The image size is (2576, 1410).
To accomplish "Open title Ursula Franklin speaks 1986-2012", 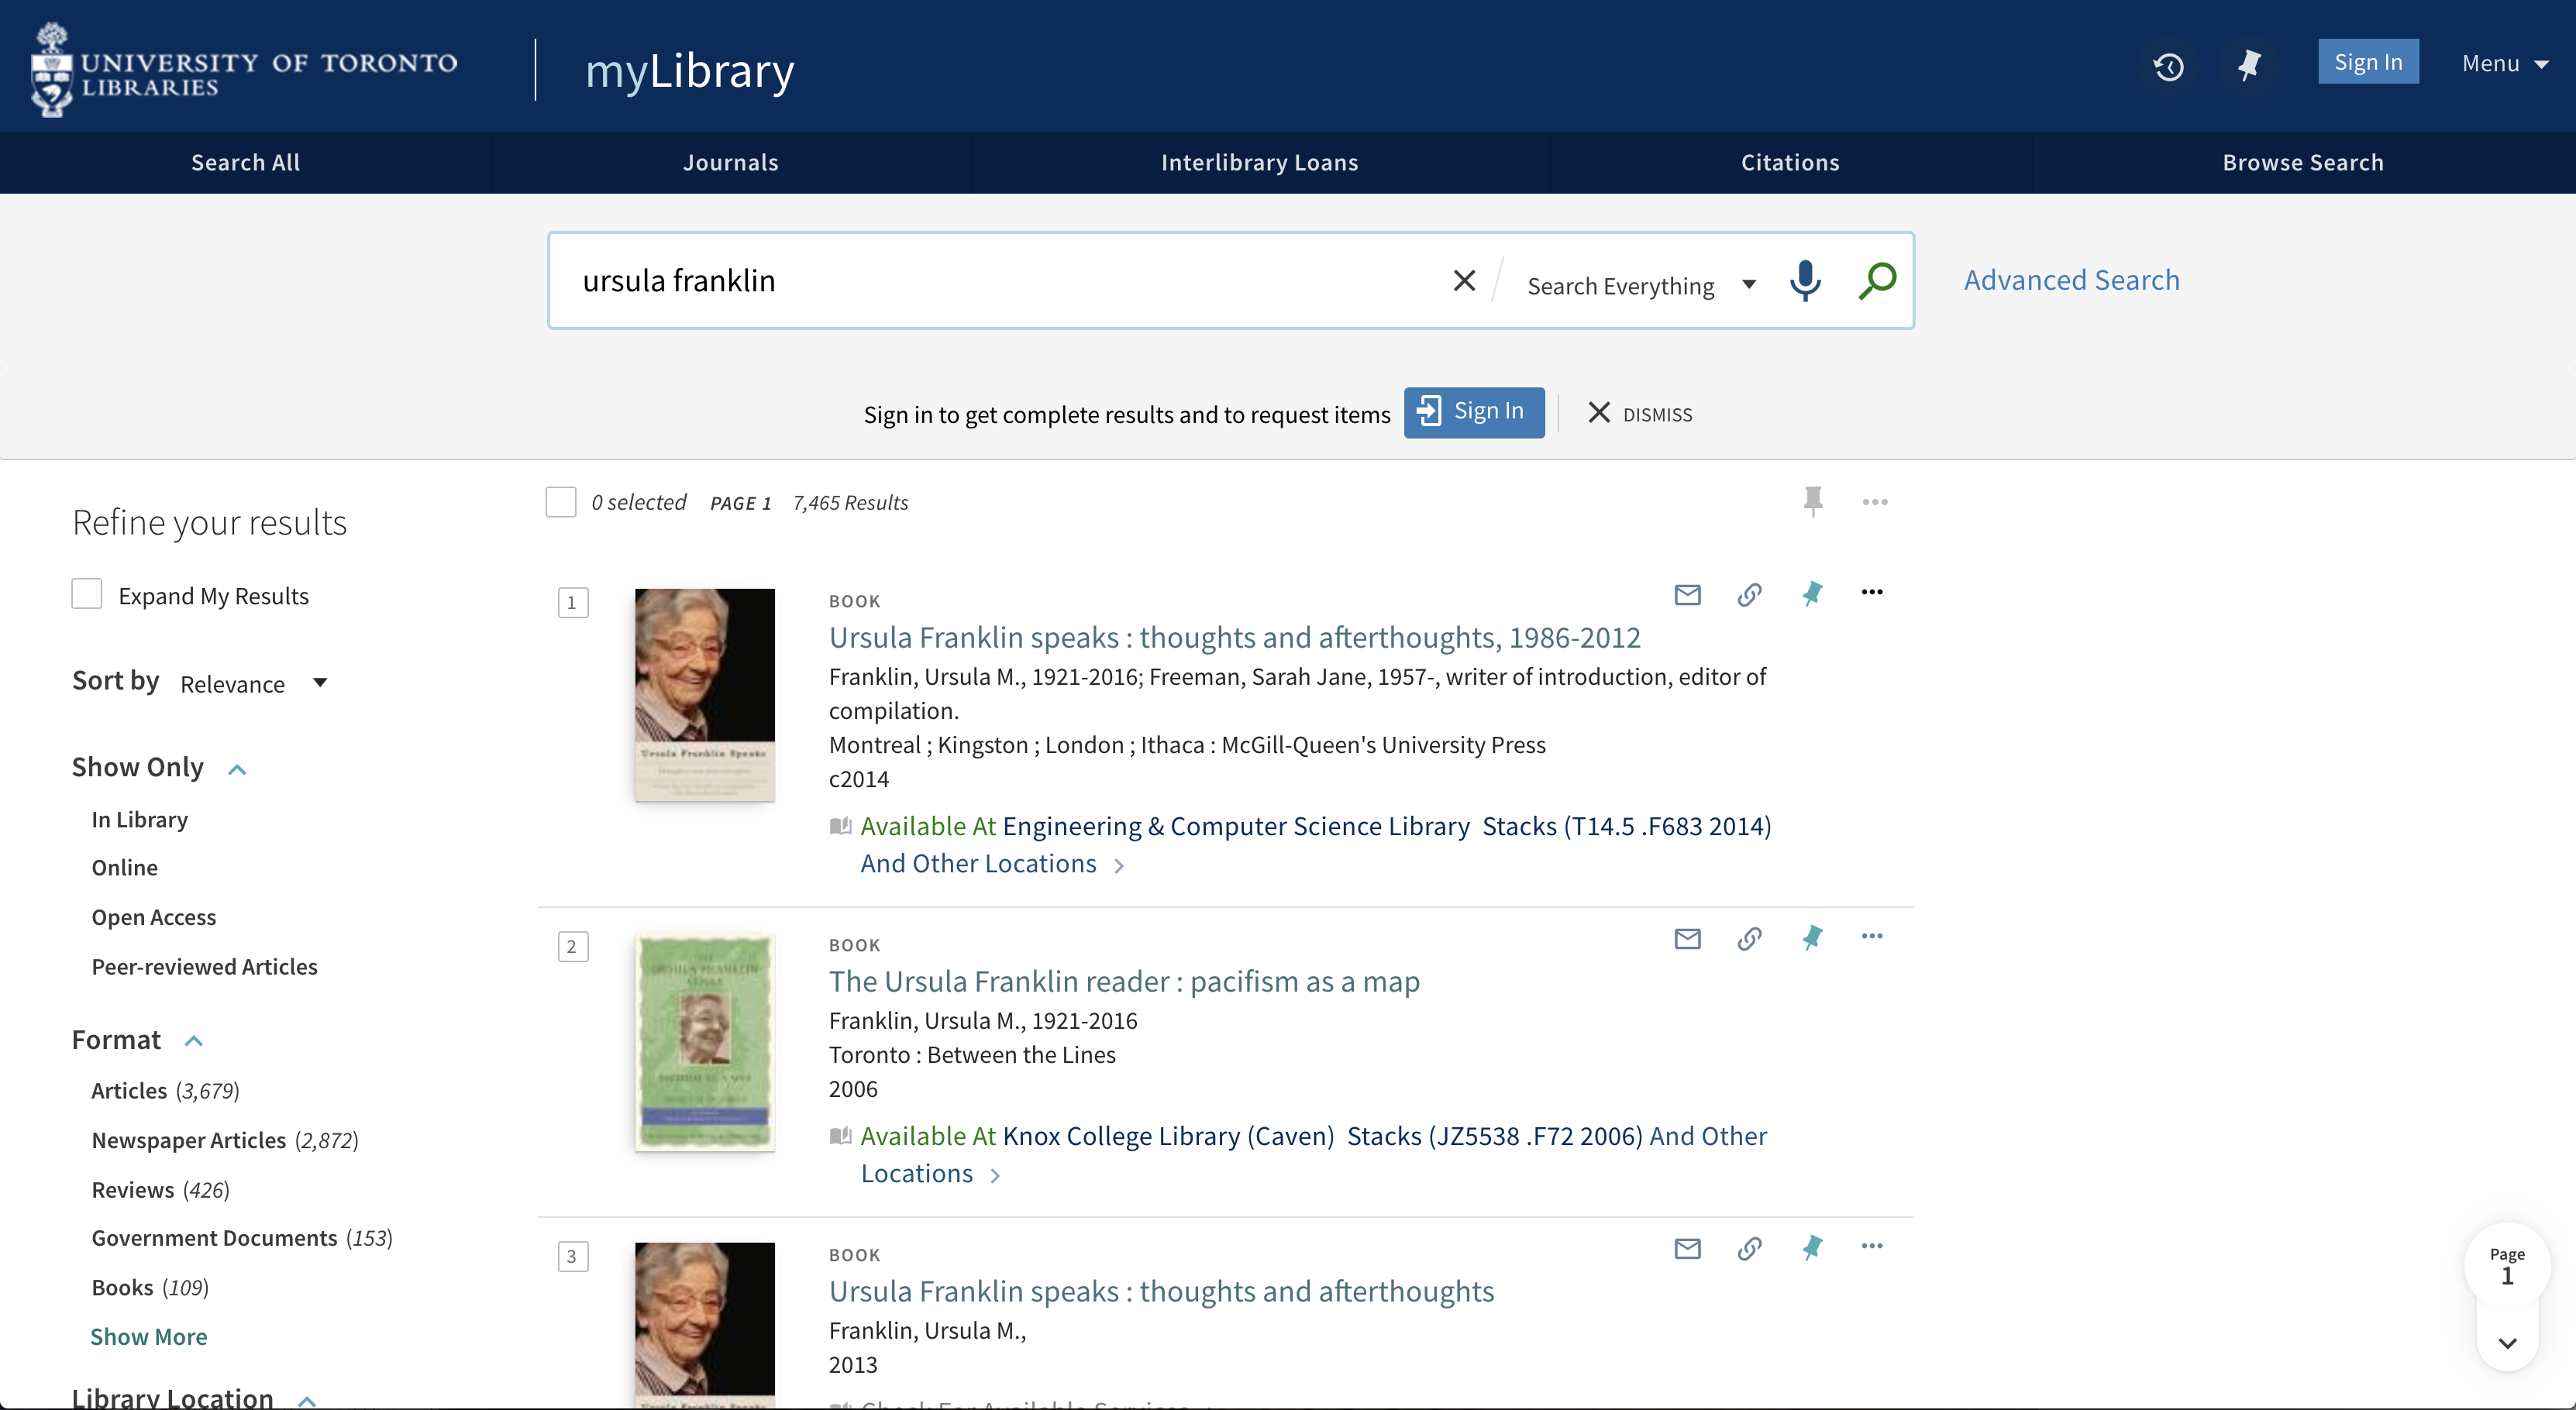I will 1234,637.
